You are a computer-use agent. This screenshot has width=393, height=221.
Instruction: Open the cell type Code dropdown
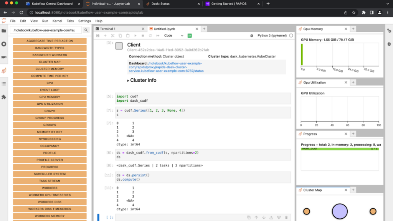coord(173,36)
